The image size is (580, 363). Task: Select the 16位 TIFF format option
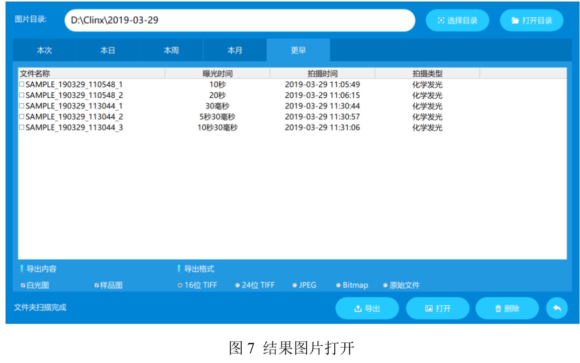180,285
